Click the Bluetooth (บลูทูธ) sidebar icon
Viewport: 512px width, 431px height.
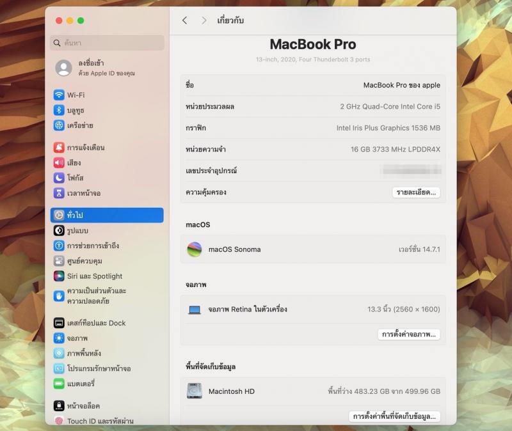pos(59,110)
